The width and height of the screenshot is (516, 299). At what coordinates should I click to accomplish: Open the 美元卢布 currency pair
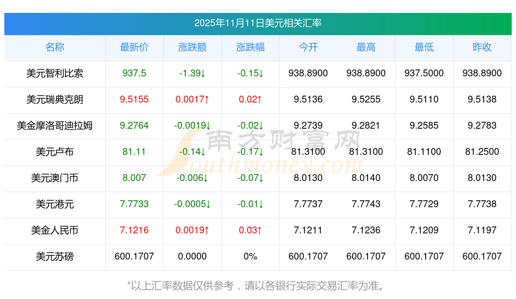click(55, 152)
